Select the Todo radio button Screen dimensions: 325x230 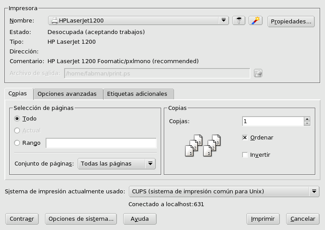pos(17,118)
